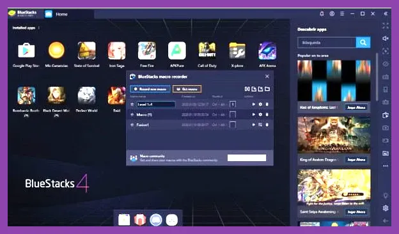Open the Saint Seiya Awakening banner
Screen dimensions: 399x234
tap(334, 187)
